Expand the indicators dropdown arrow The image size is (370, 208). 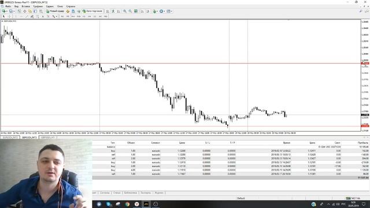pyautogui.click(x=157, y=12)
